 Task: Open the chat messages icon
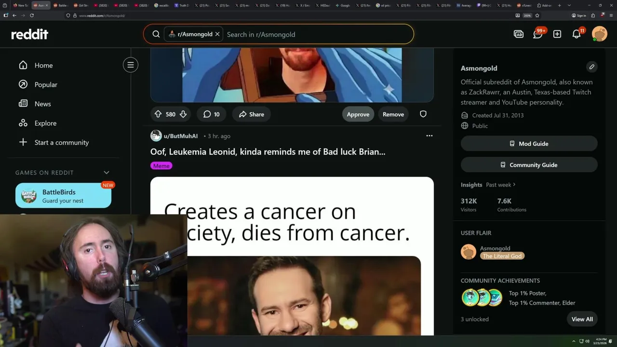point(538,34)
